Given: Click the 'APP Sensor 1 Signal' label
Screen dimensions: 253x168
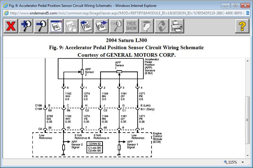Looking at the screenshot, I should (132, 145).
